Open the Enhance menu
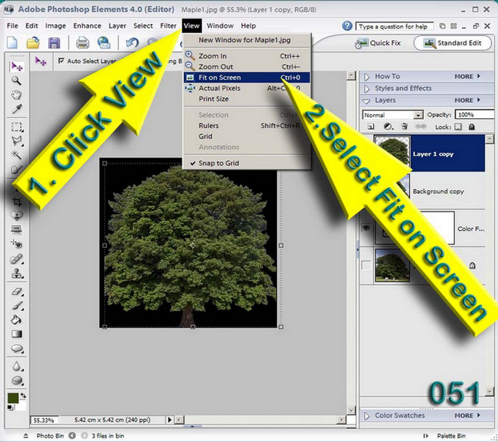This screenshot has height=442, width=498. [x=87, y=26]
